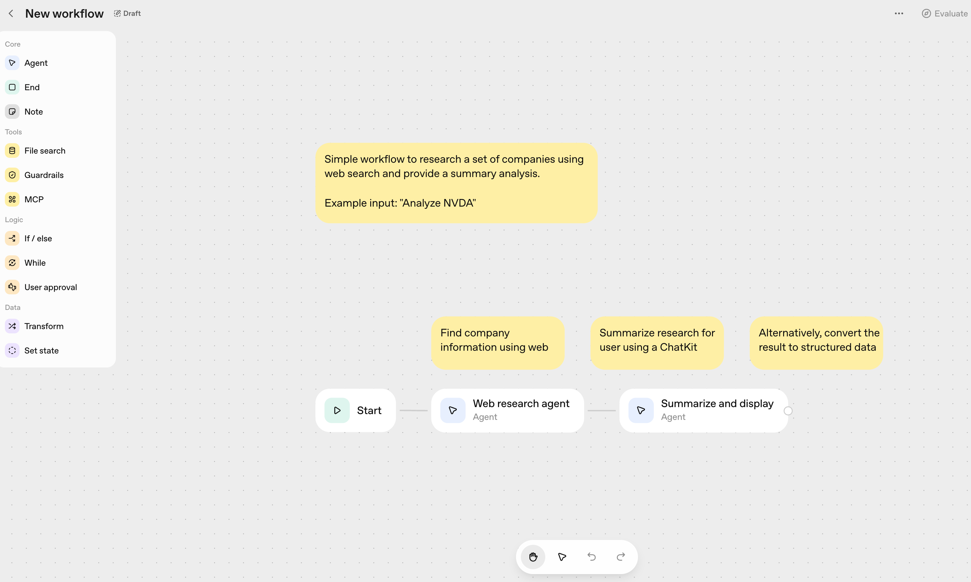Select the Agent node icon in sidebar
This screenshot has width=971, height=582.
click(12, 63)
